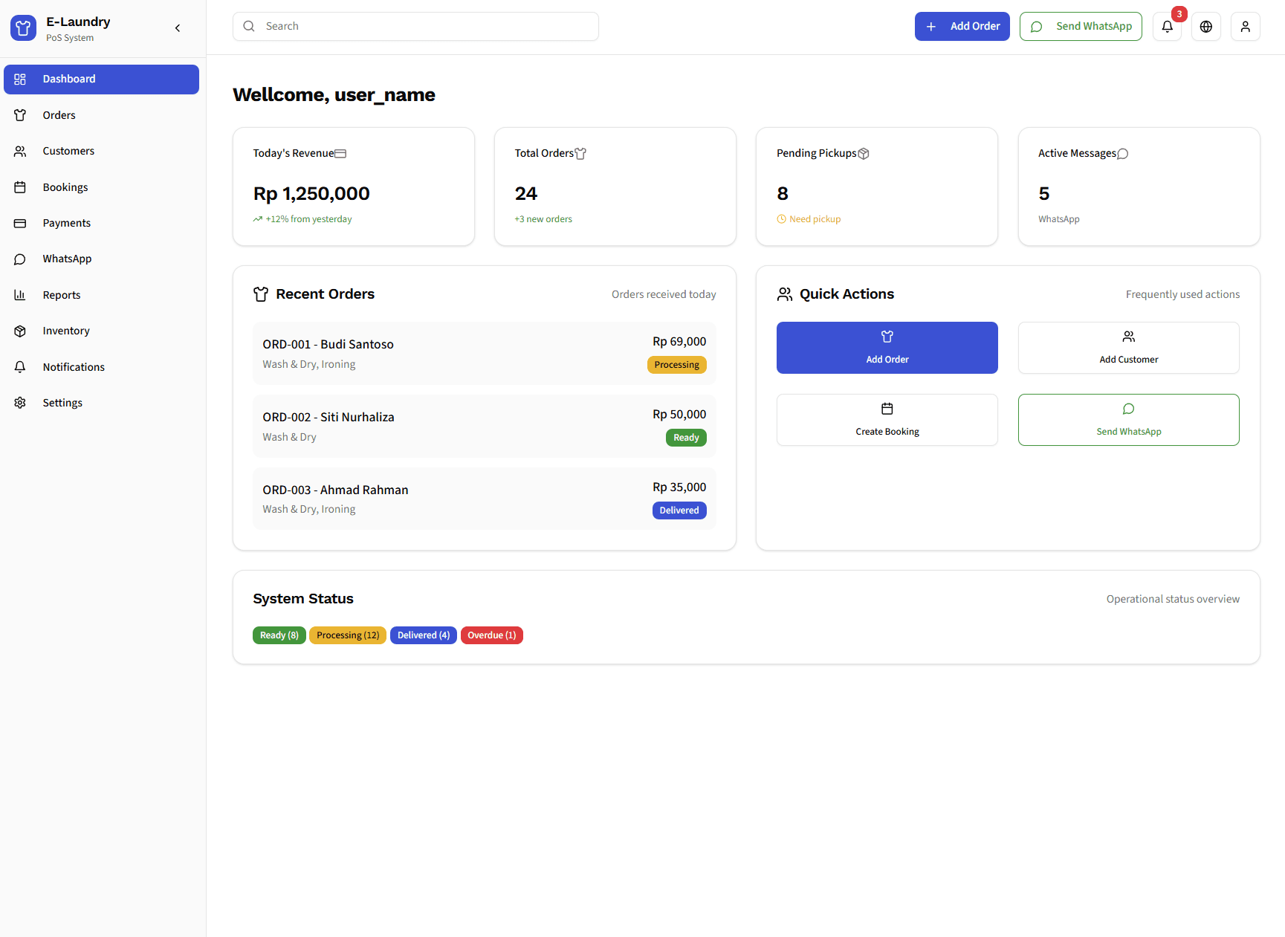Open Settings from the sidebar
1285x937 pixels.
coord(101,403)
